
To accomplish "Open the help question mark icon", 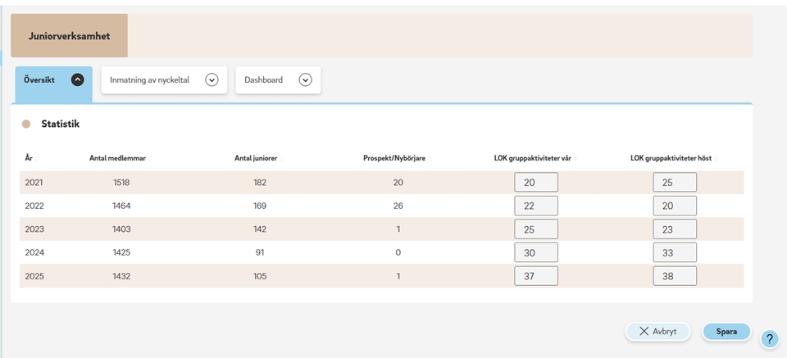I will (769, 338).
